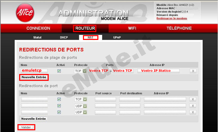
Task: Click the Redirections de port subtitle
Action: click(x=38, y=86)
